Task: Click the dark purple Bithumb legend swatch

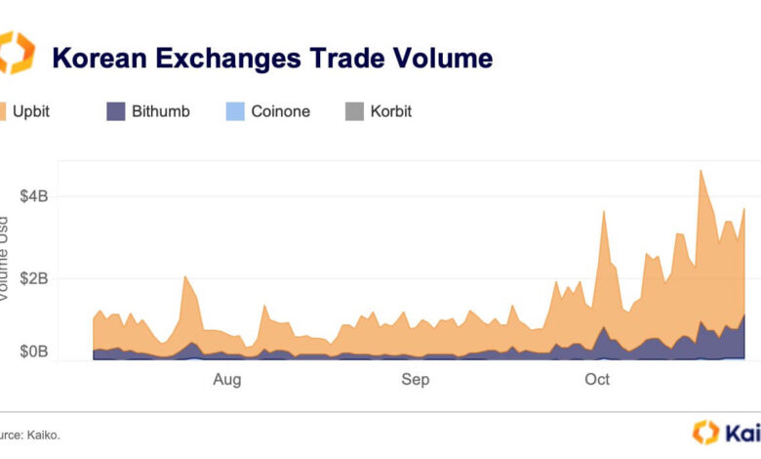Action: (115, 111)
